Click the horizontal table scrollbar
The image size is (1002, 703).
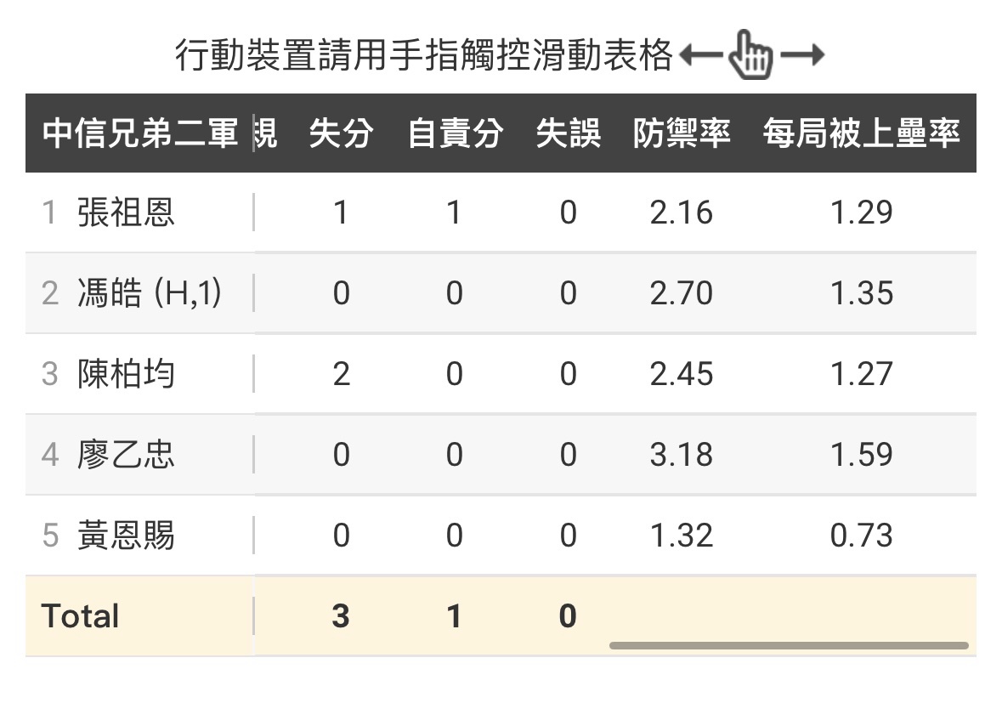[788, 646]
